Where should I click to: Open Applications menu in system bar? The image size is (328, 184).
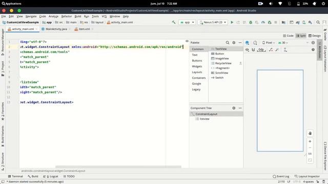pyautogui.click(x=12, y=4)
